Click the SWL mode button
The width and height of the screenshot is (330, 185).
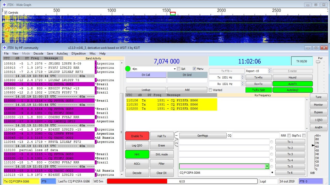pos(162,154)
